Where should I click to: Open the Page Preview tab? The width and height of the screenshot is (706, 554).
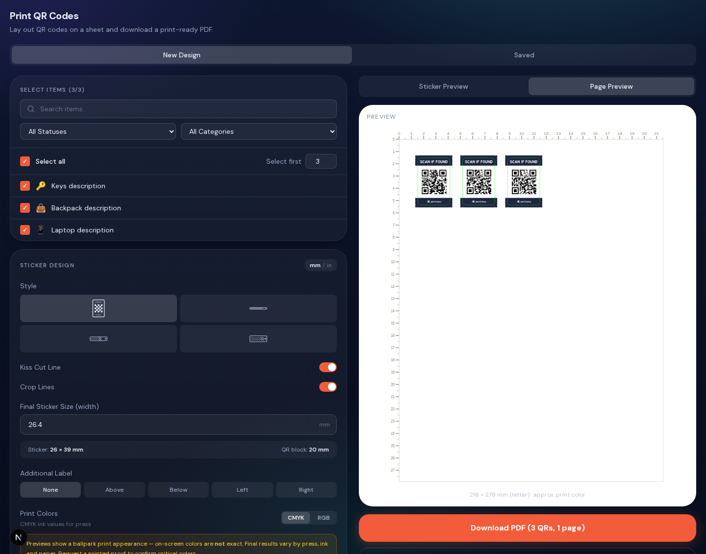point(611,86)
